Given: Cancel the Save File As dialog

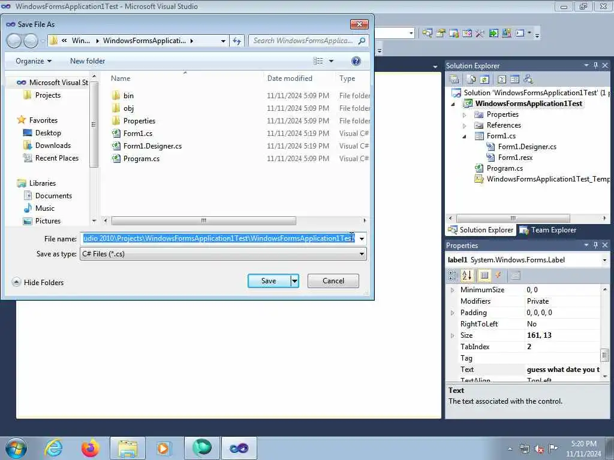Looking at the screenshot, I should (x=333, y=281).
